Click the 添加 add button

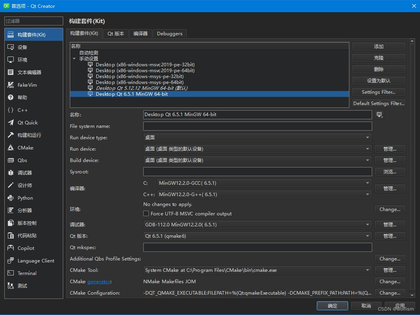coord(378,47)
